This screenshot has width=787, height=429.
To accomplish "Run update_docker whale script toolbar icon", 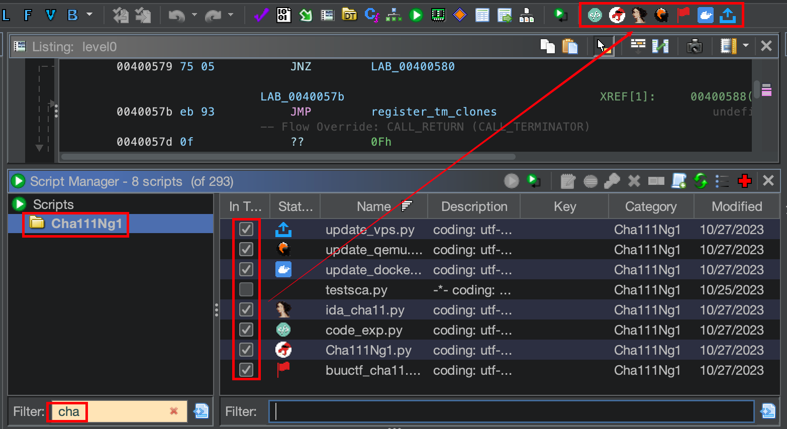I will (706, 16).
